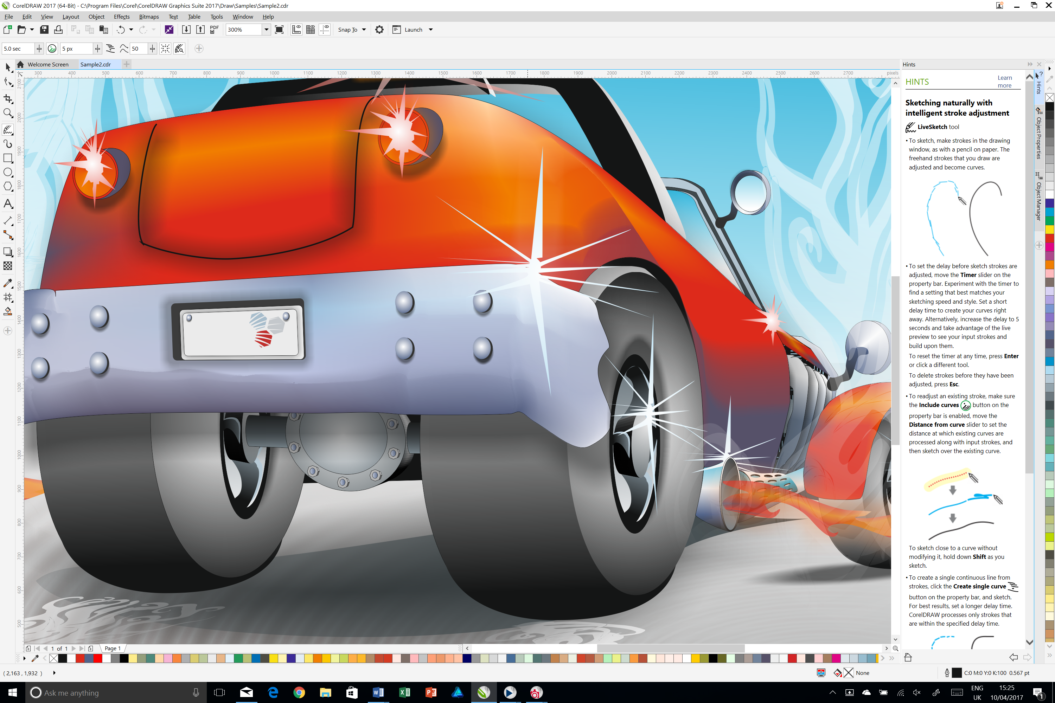
Task: Click the No color swatch in palette
Action: (x=53, y=658)
